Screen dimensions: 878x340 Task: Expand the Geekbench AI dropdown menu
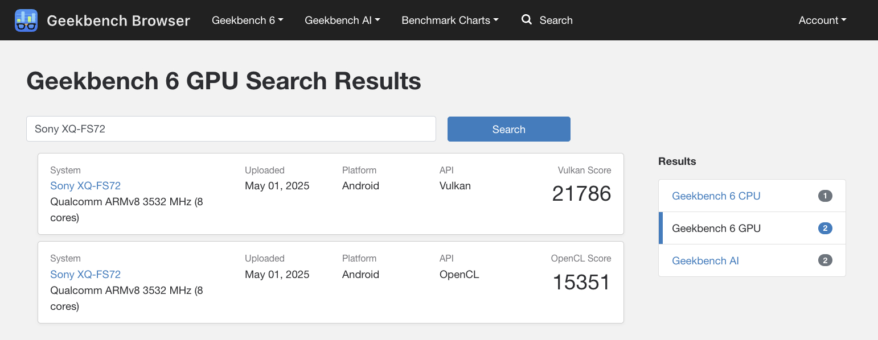click(x=342, y=20)
